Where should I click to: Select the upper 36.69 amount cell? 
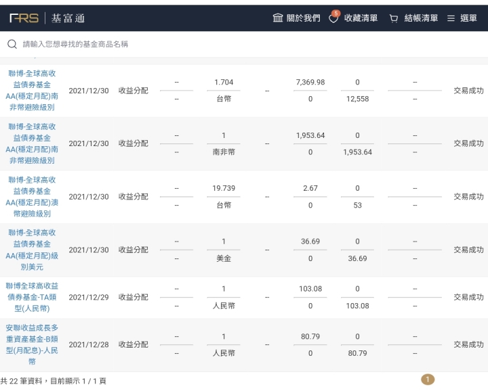310,241
